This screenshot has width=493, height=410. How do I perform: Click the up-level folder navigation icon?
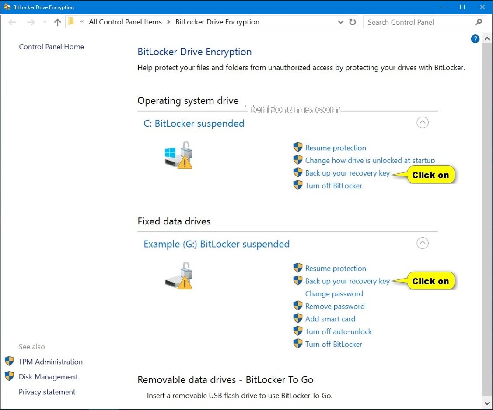pos(57,22)
